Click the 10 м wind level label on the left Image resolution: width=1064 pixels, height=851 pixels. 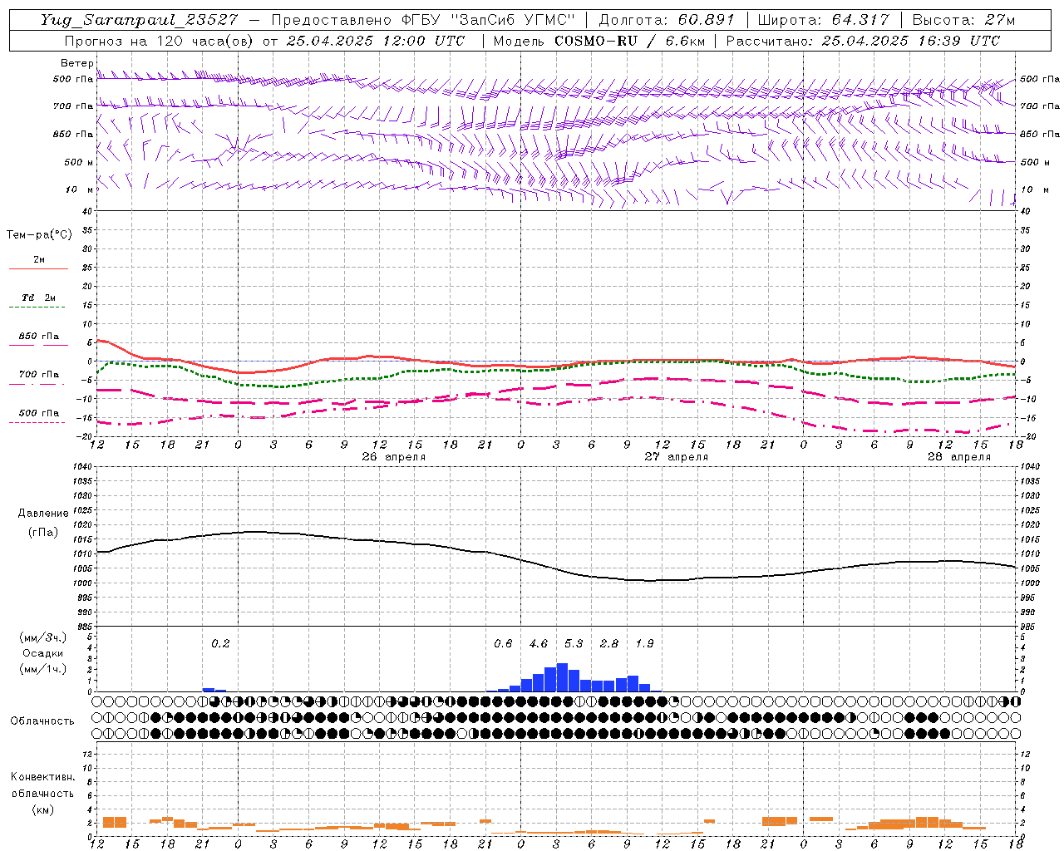click(79, 189)
